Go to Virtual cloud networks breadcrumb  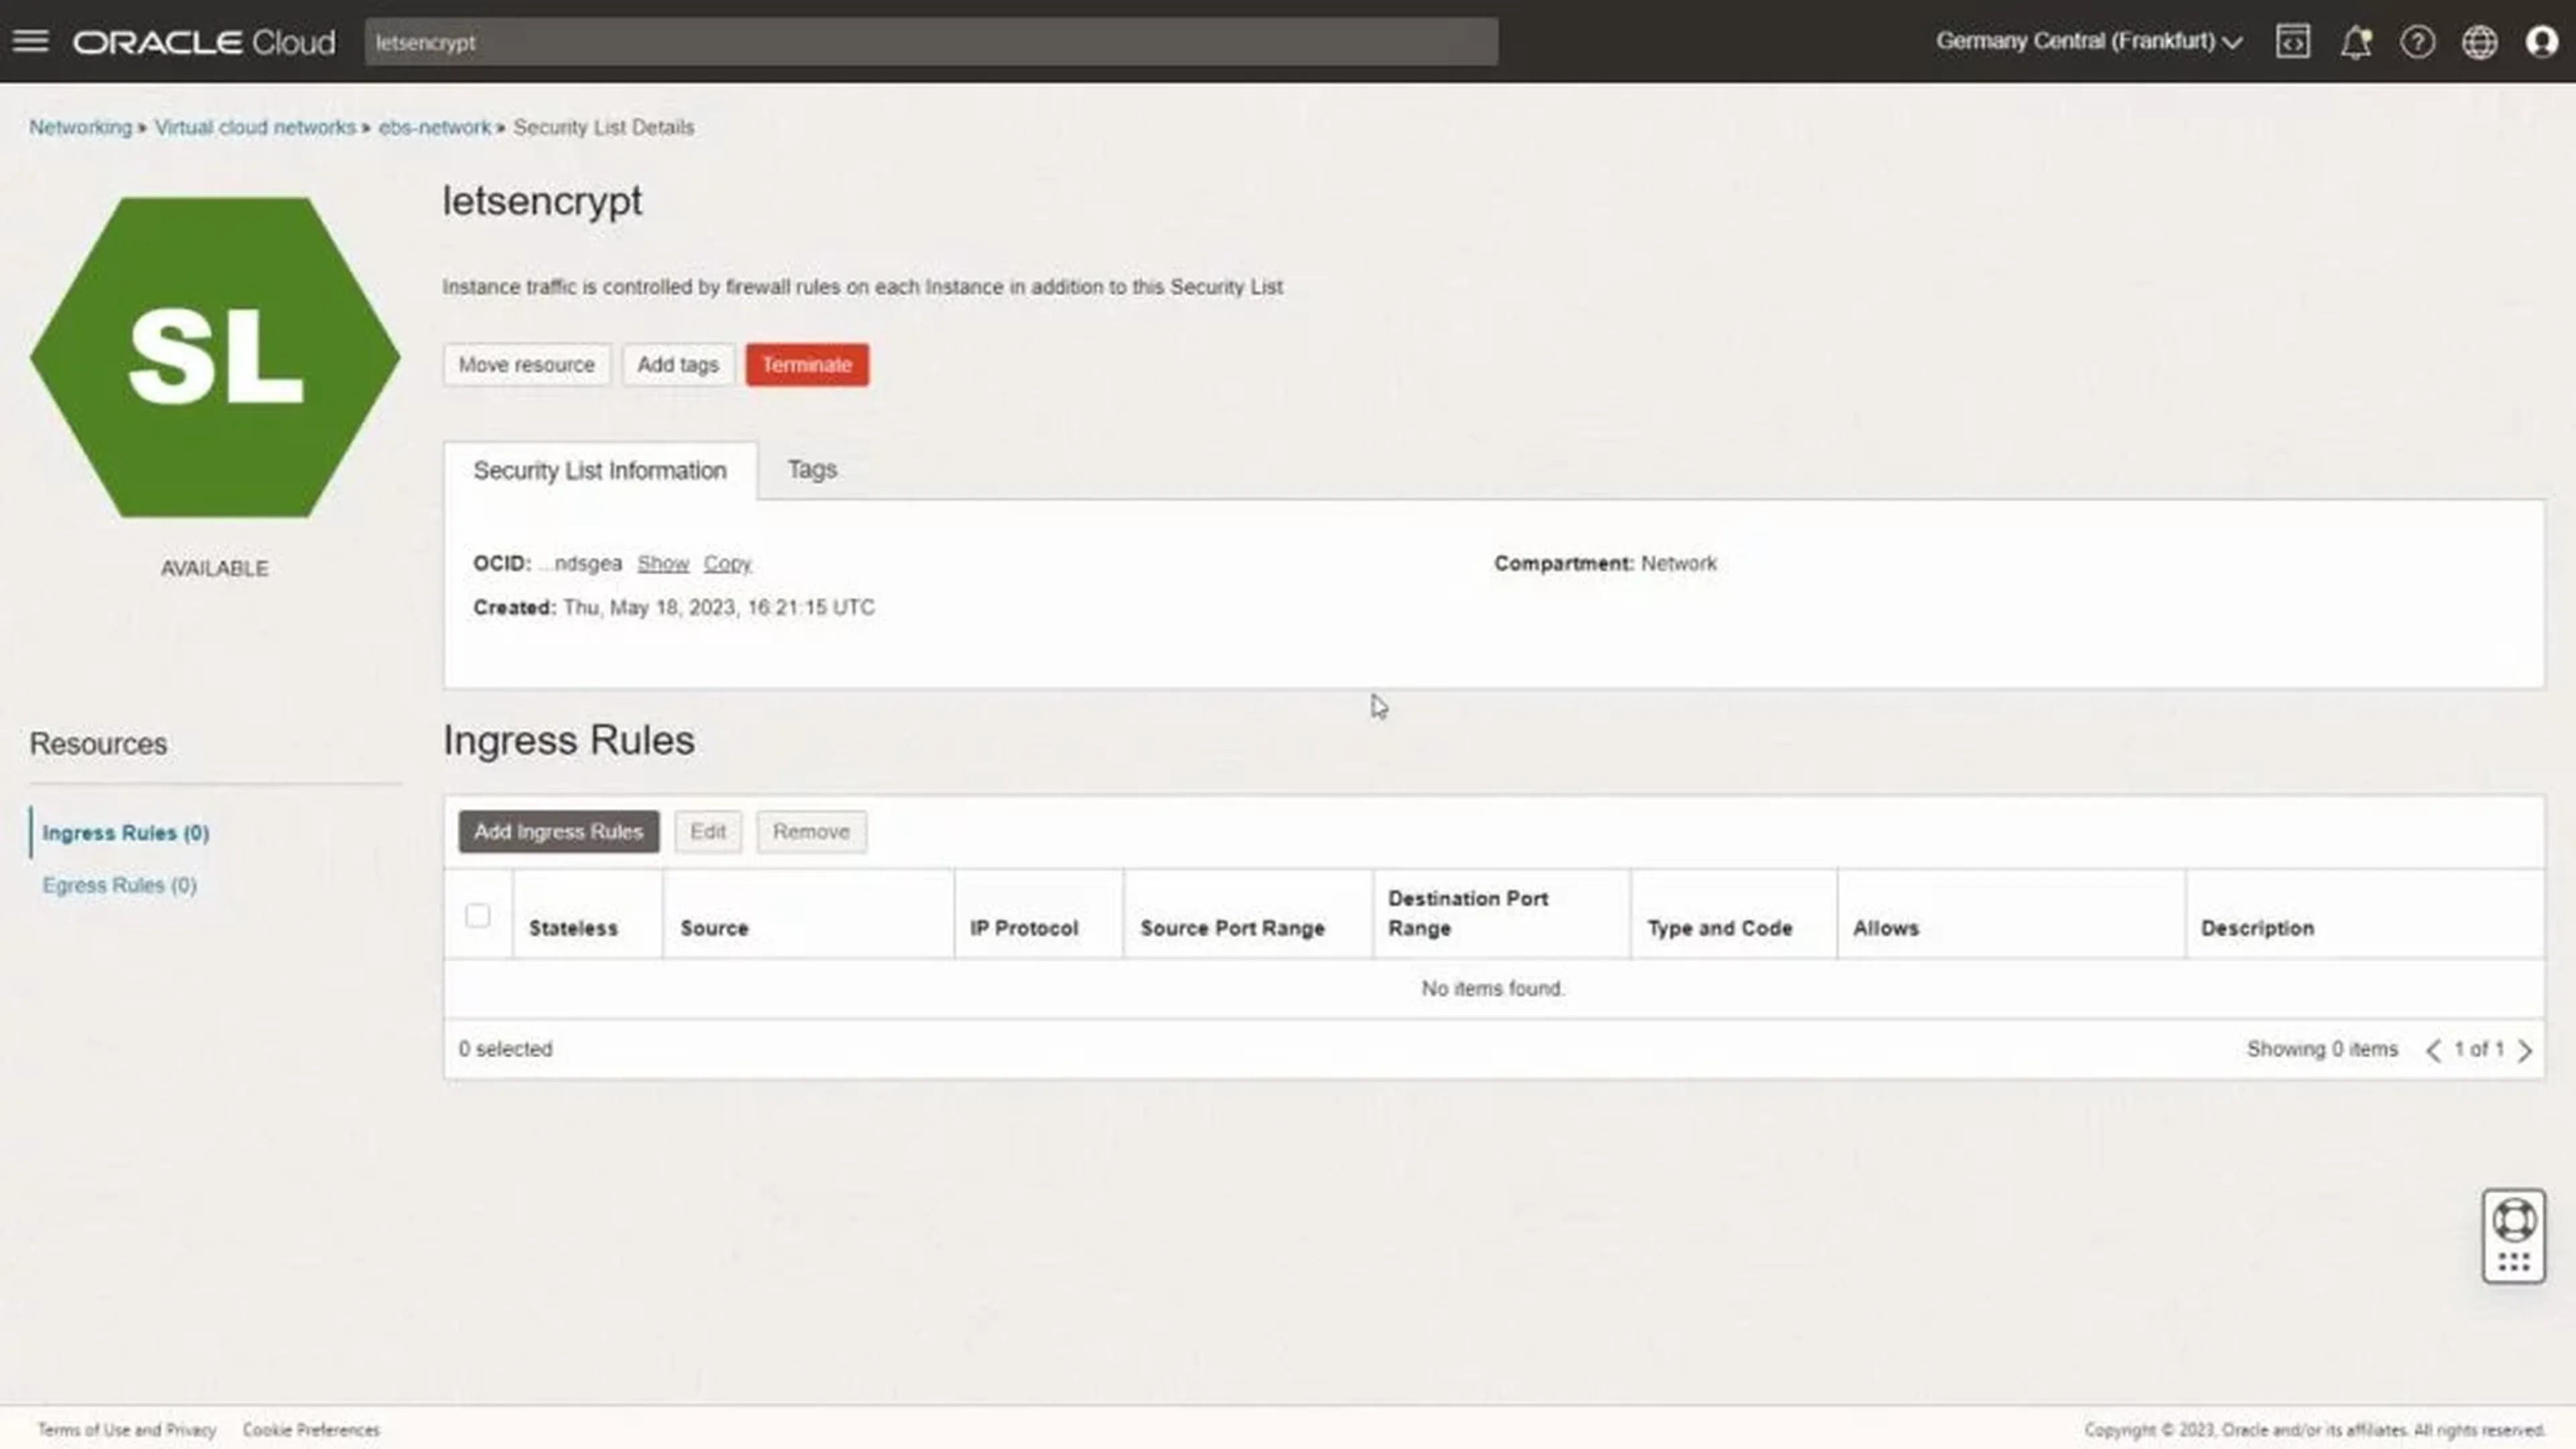point(255,127)
